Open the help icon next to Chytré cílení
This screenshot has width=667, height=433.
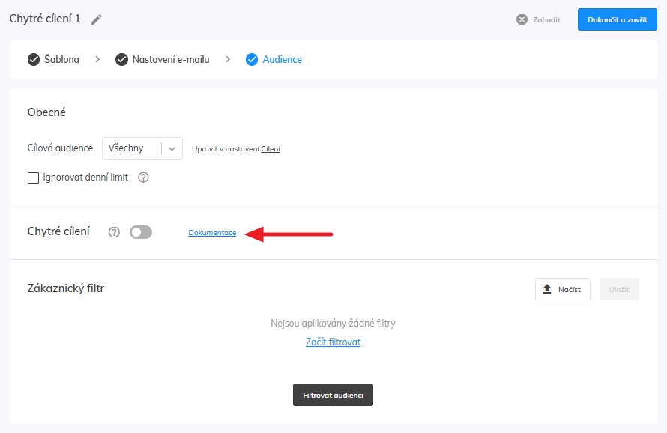[x=114, y=232]
